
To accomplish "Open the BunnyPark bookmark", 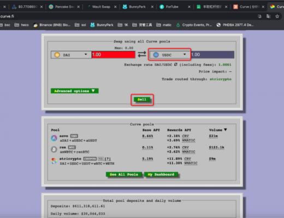I will coord(102,25).
